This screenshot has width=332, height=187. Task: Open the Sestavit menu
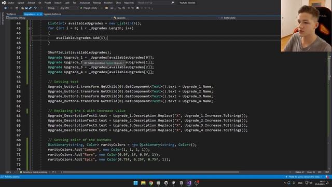coord(58,3)
